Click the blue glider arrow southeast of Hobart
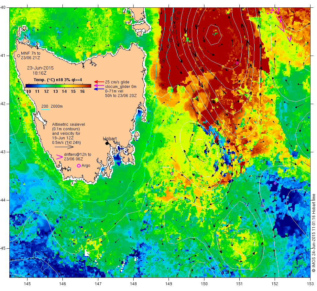The height and width of the screenshot is (291, 317). coord(118,164)
